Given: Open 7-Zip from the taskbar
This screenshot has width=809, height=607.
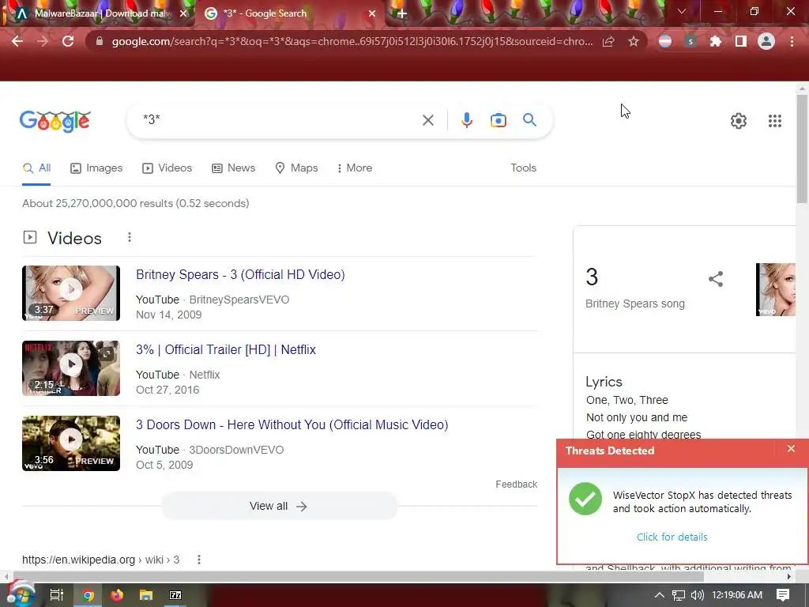Looking at the screenshot, I should pyautogui.click(x=175, y=595).
